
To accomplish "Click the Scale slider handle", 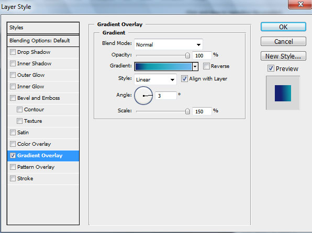I will [x=187, y=111].
